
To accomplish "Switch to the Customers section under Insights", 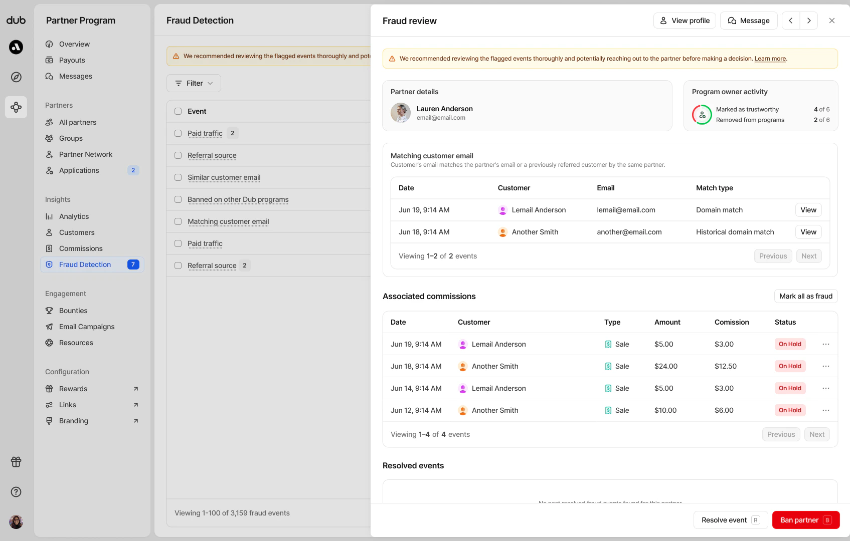I will click(77, 232).
